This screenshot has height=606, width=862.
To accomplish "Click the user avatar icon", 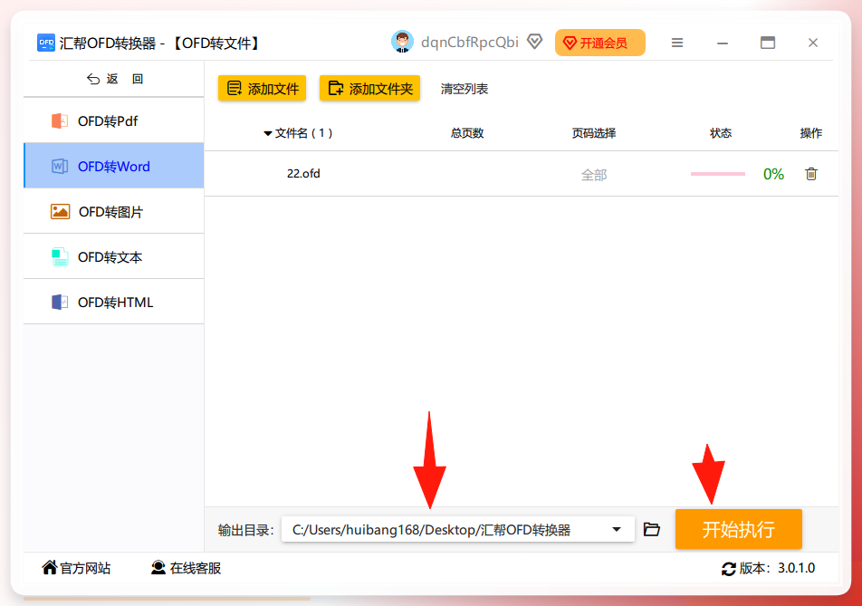I will tap(402, 42).
